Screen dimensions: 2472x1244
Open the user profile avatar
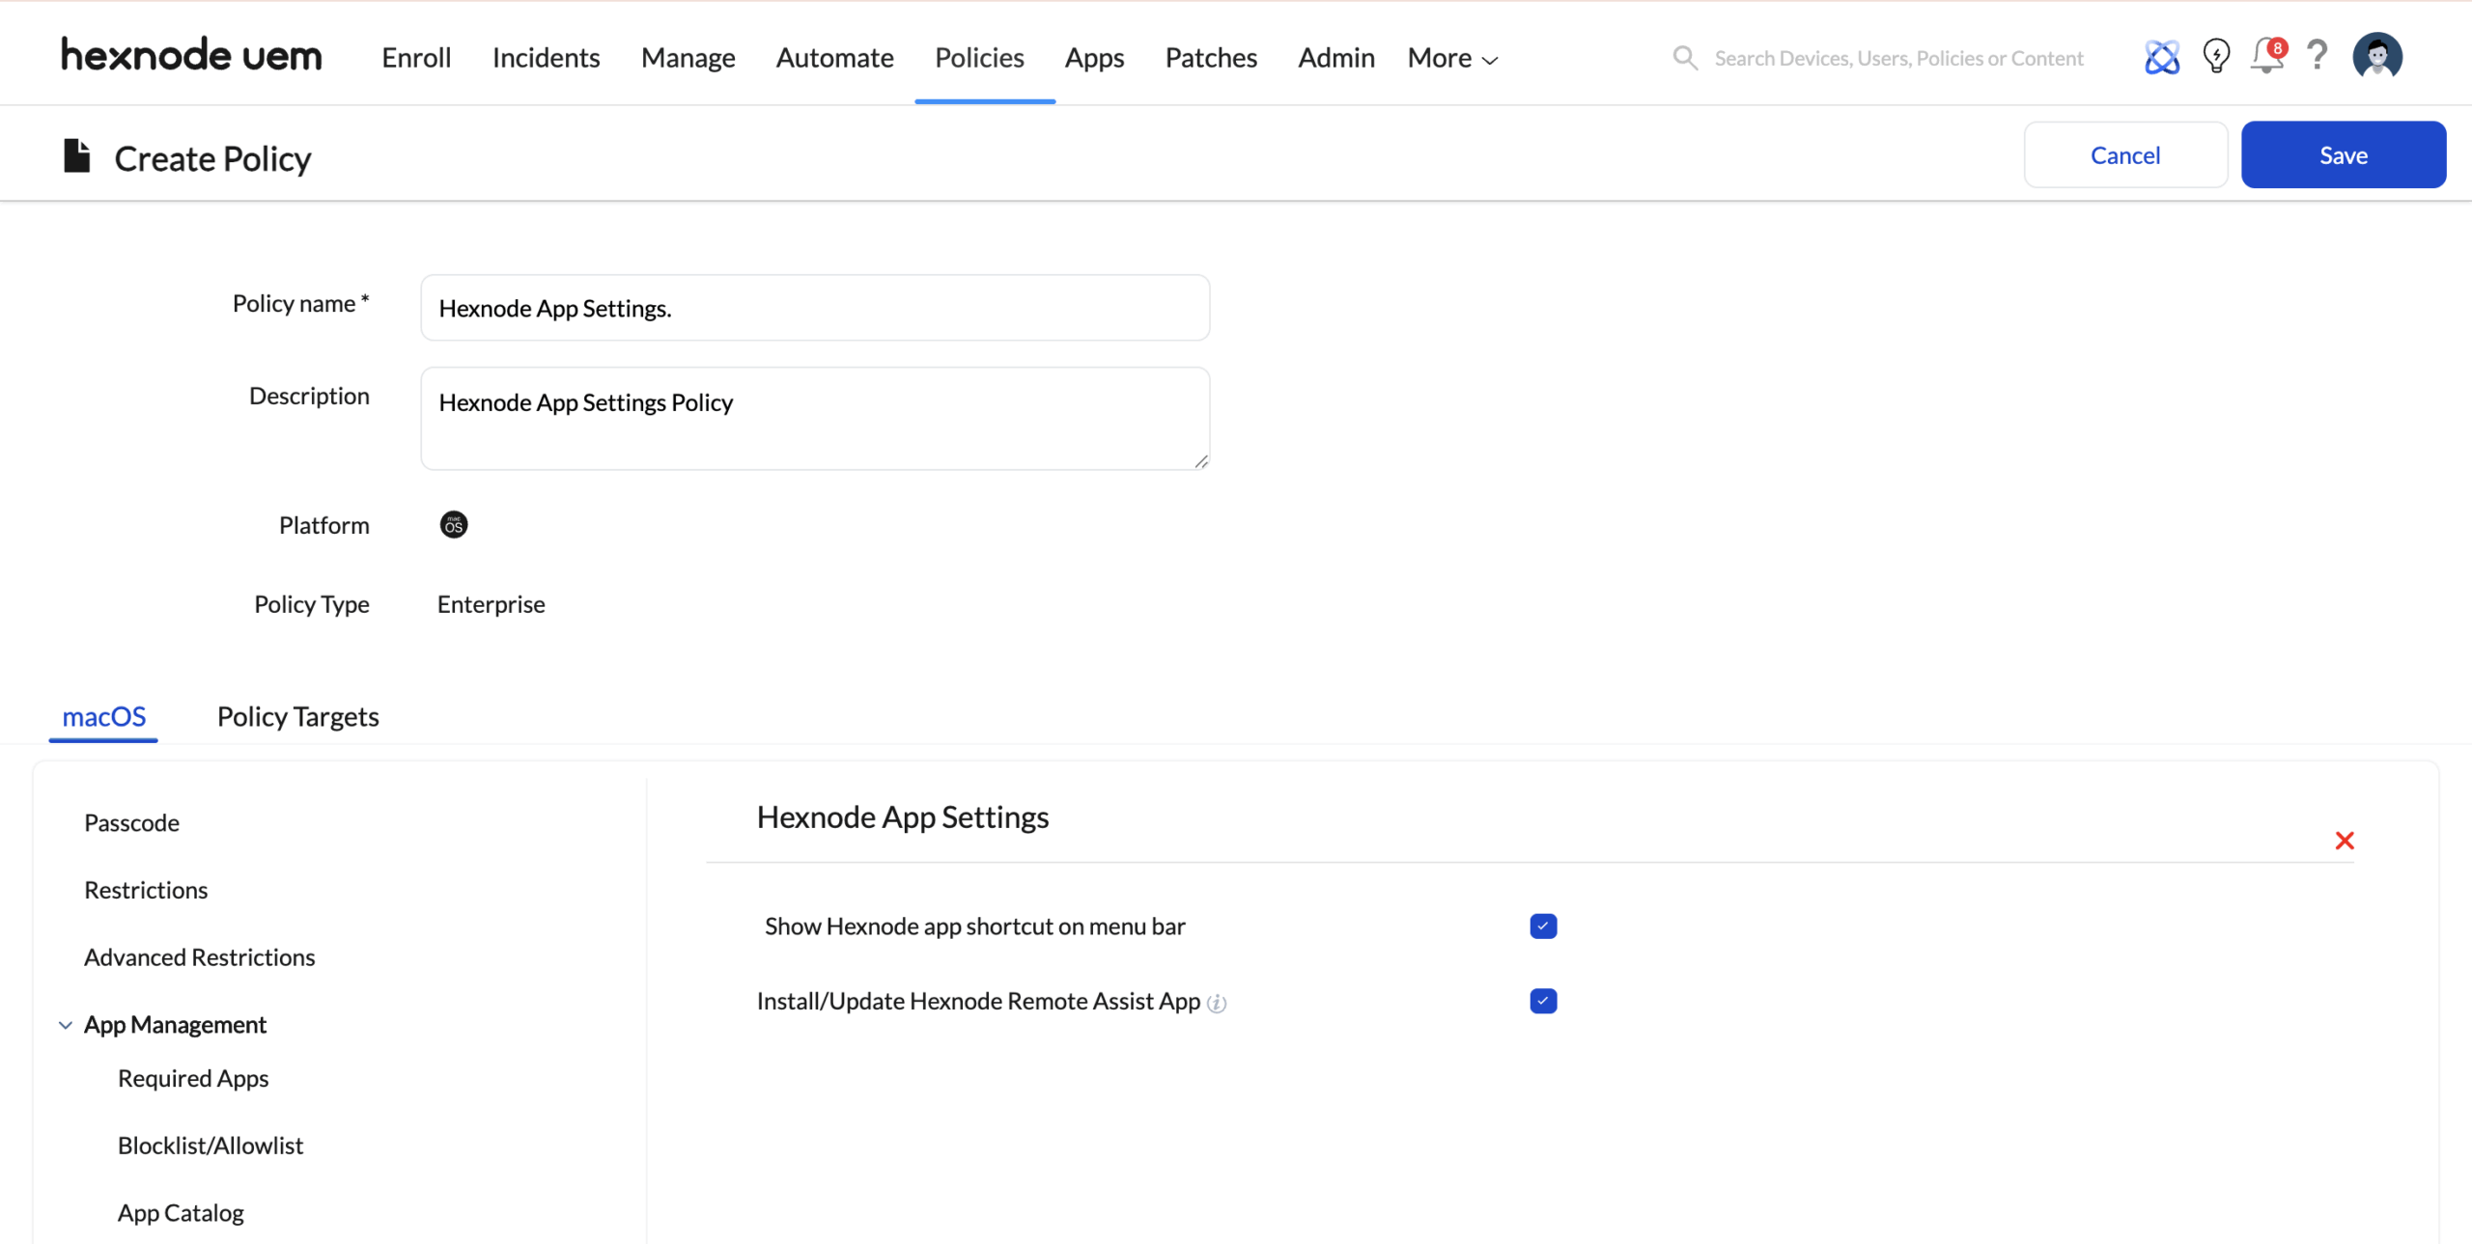click(x=2376, y=56)
